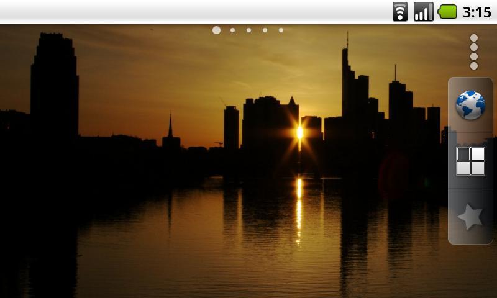Tap the cellular signal bars icon
Viewport: 497px width, 298px height.
[424, 12]
